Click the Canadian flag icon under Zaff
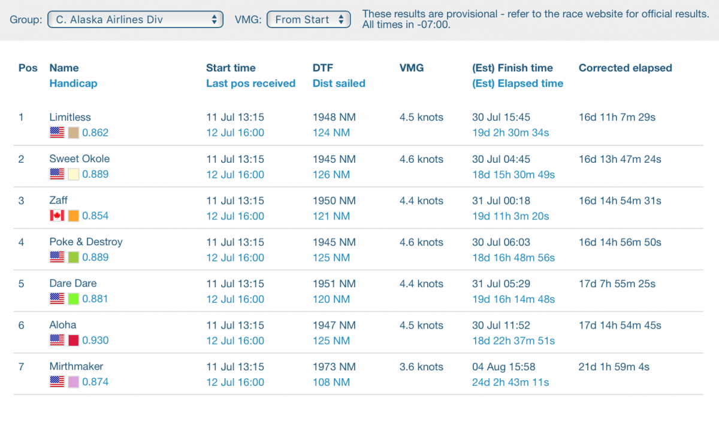The image size is (719, 423). [57, 216]
